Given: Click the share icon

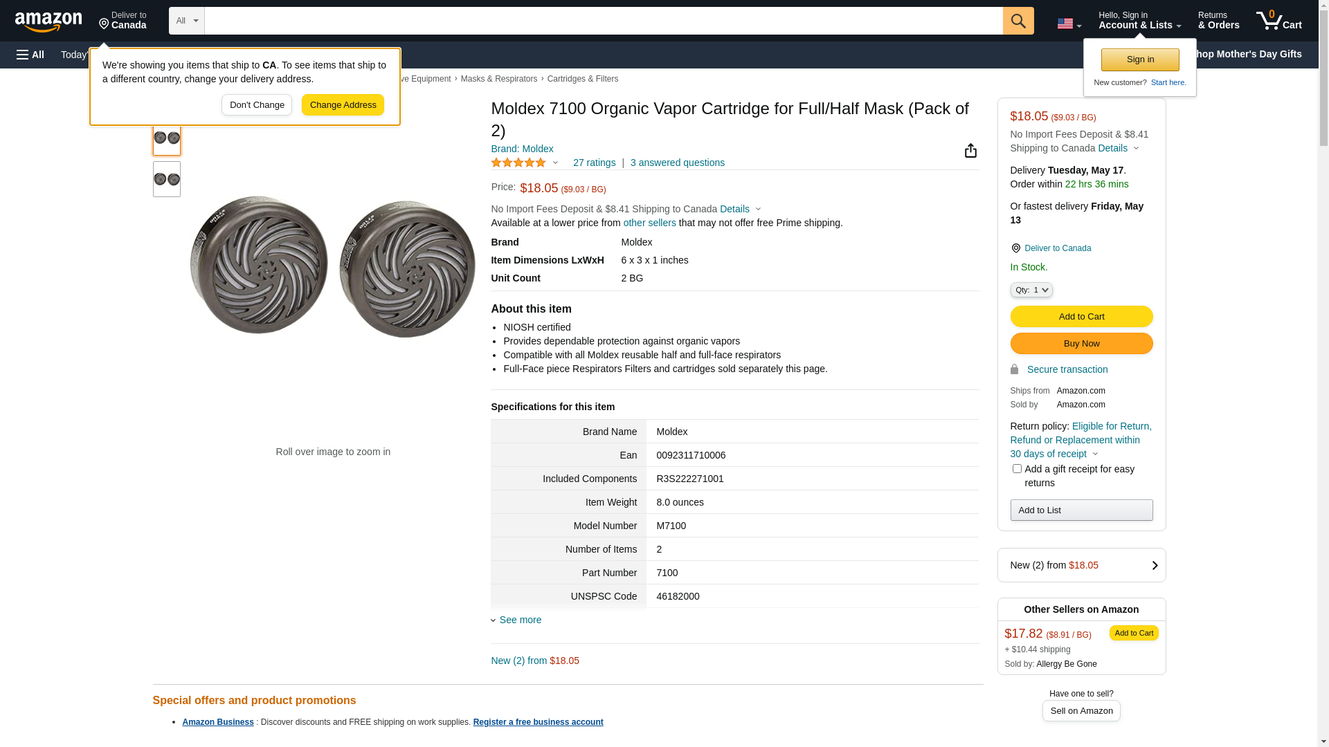Looking at the screenshot, I should [x=970, y=151].
